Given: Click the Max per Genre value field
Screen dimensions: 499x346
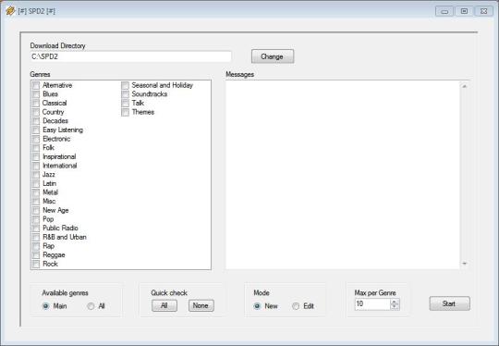Looking at the screenshot, I should (x=372, y=304).
